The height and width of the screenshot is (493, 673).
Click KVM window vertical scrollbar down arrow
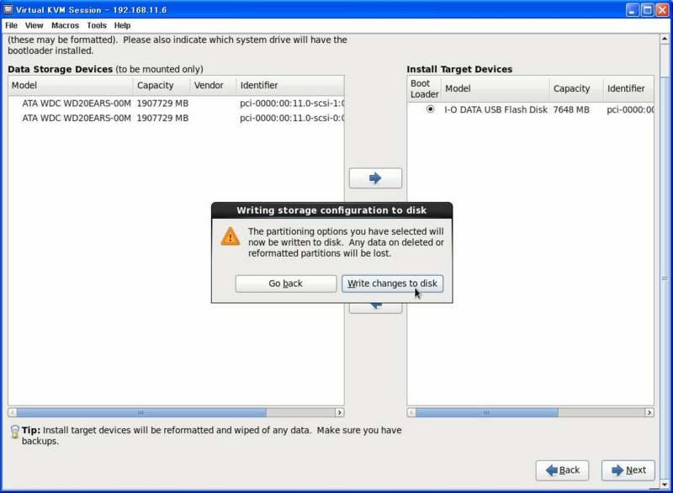(665, 485)
